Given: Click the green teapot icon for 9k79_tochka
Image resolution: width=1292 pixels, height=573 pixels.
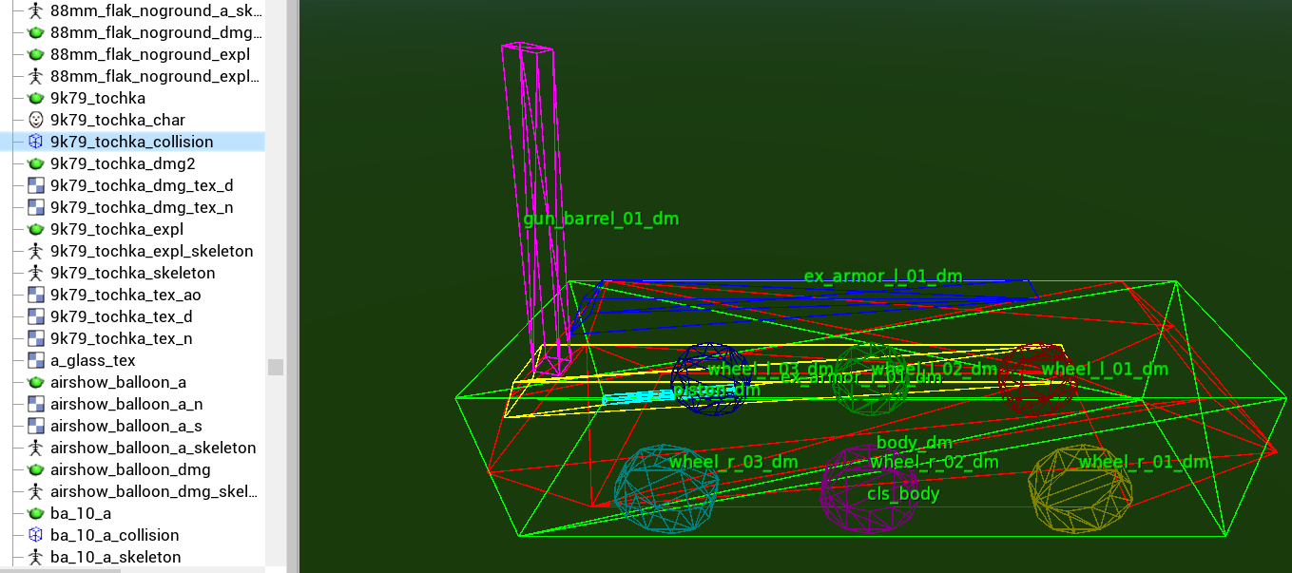Looking at the screenshot, I should click(36, 98).
